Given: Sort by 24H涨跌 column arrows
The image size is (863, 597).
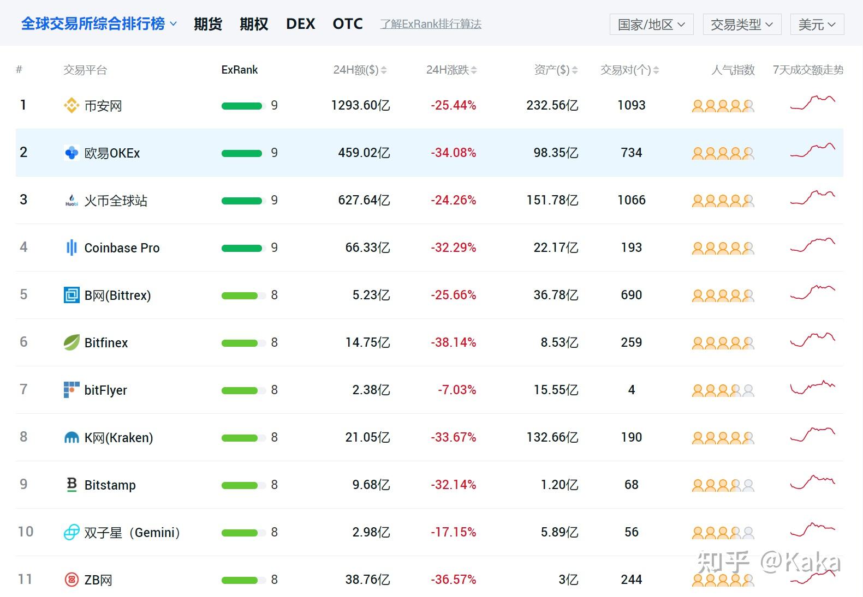Looking at the screenshot, I should coord(474,70).
